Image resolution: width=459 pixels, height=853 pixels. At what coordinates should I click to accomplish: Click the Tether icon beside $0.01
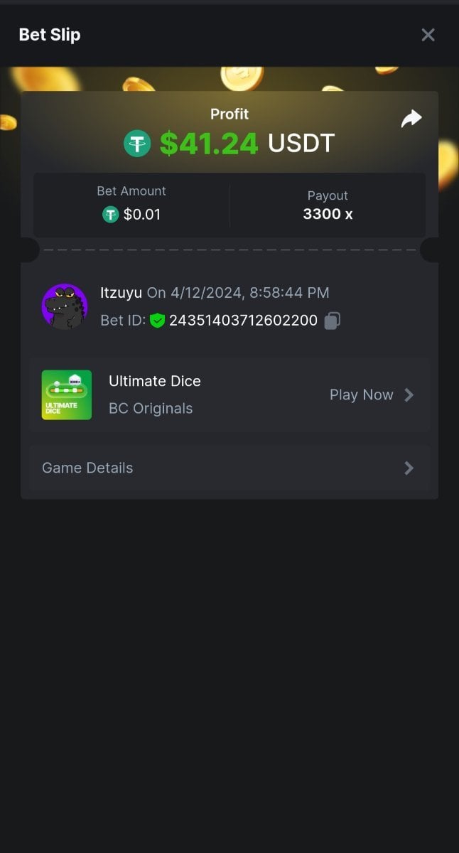click(110, 214)
